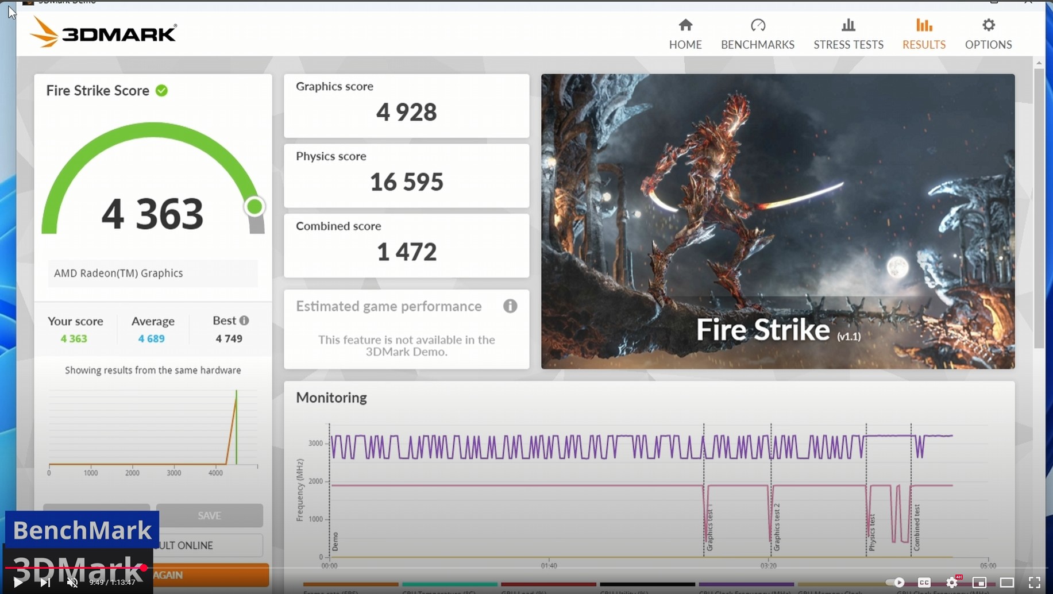The image size is (1053, 594).
Task: Click the Physics score value 16 595
Action: (x=407, y=182)
